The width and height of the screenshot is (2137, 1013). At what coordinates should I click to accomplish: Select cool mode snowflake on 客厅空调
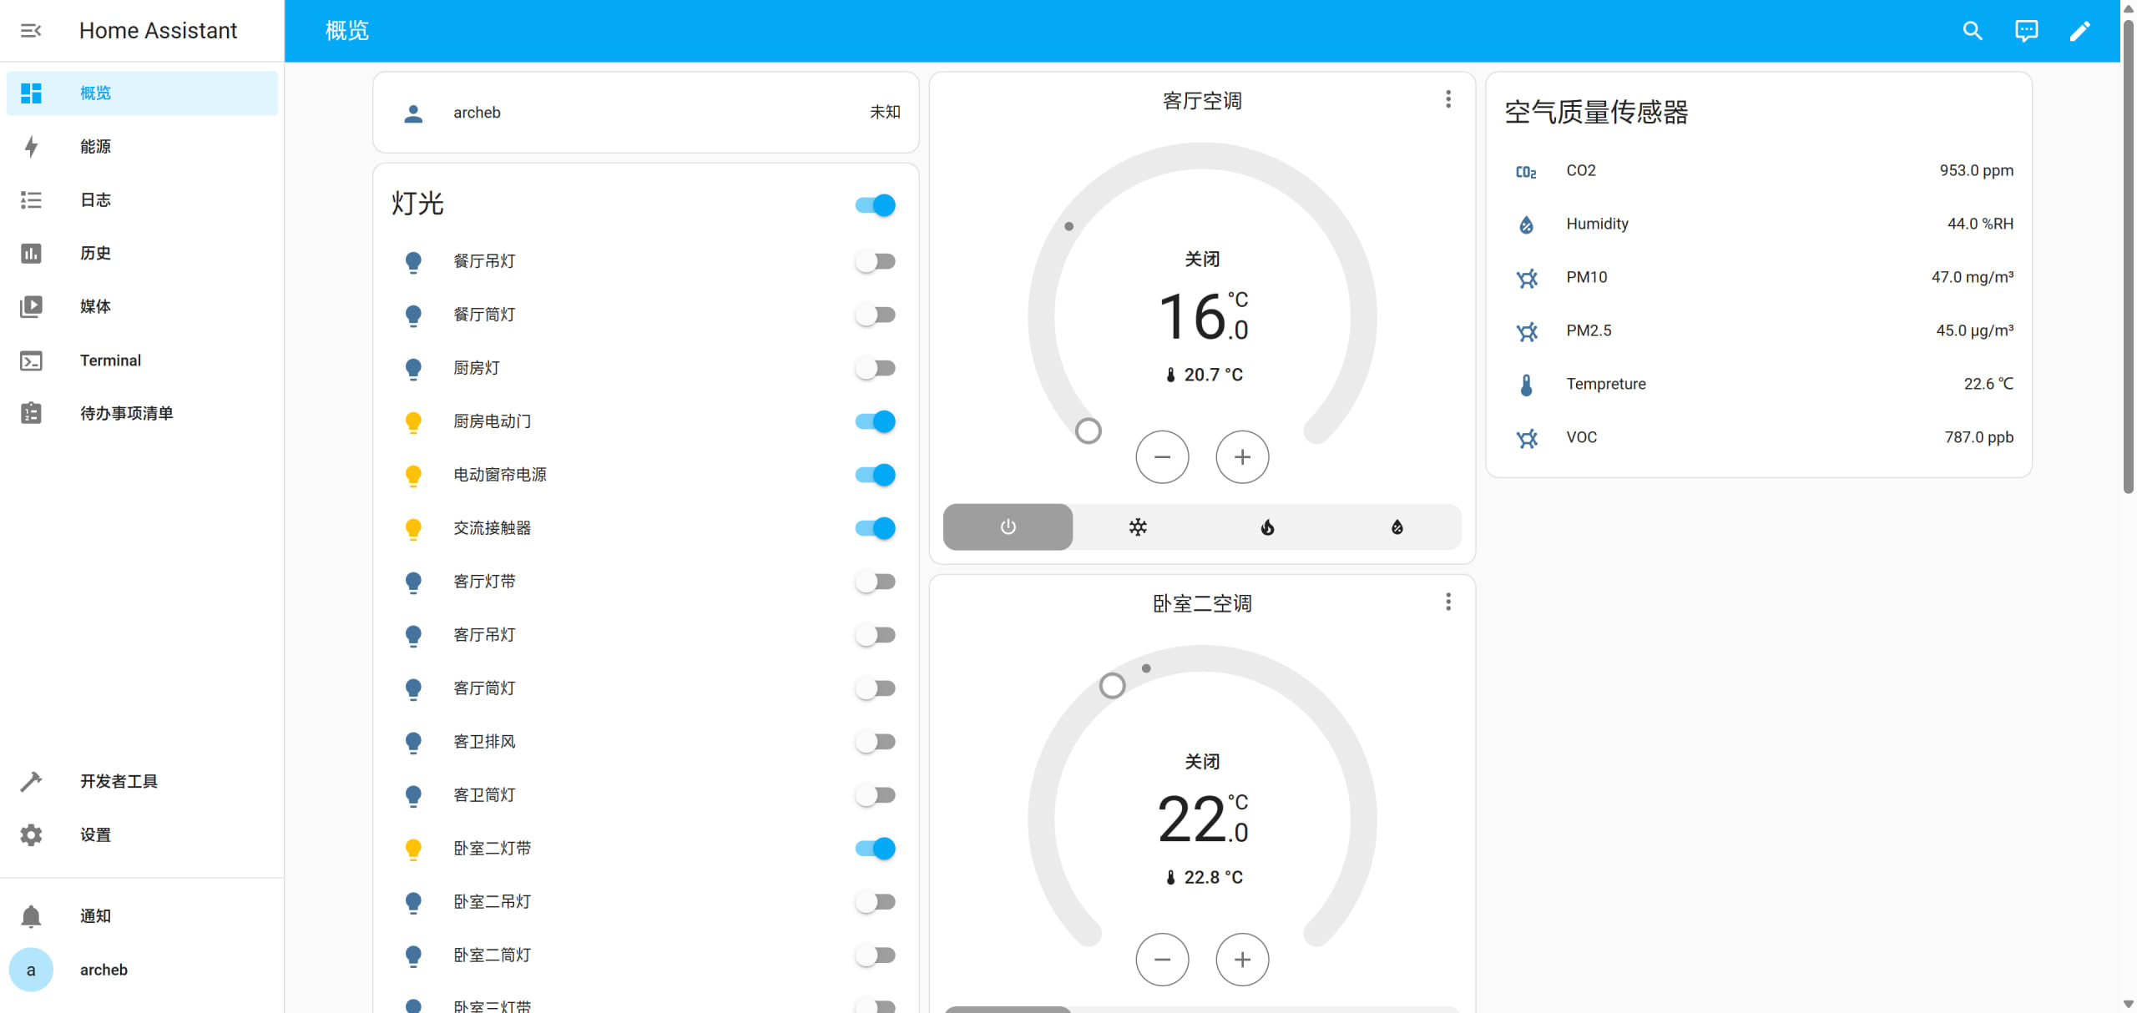pos(1138,527)
